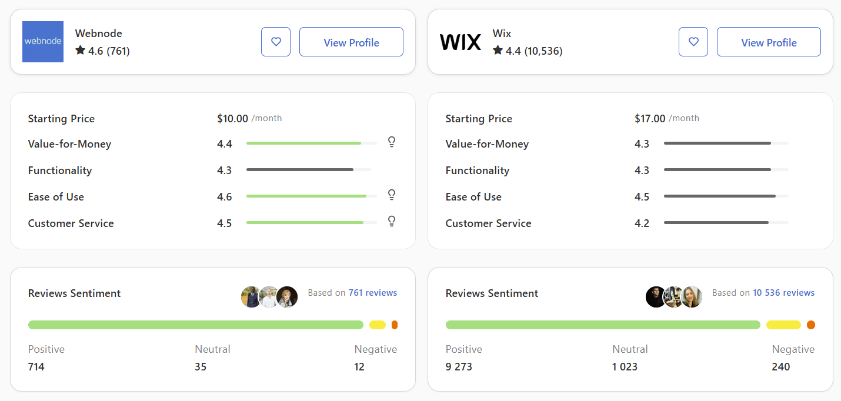Click Wix neutral count 1 023

point(625,367)
